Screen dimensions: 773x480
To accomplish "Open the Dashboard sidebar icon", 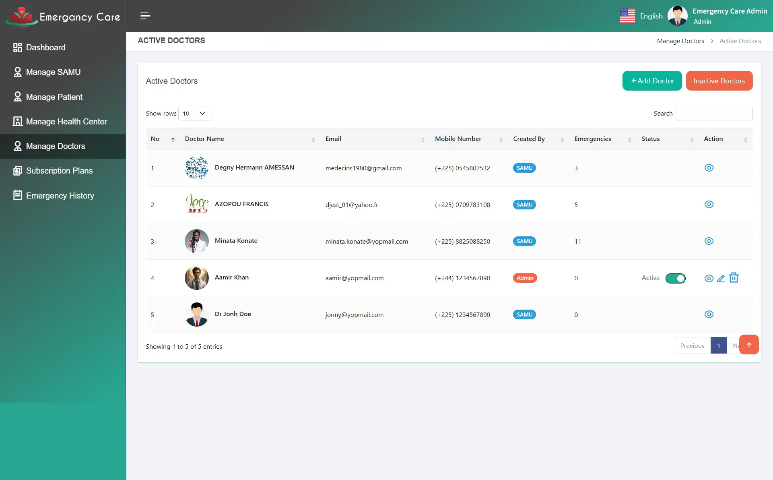I will pos(17,47).
